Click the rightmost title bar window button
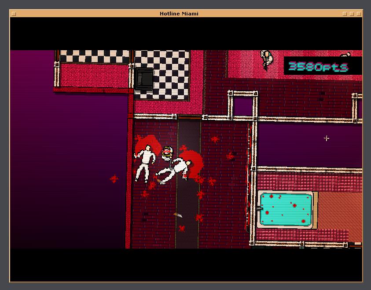Viewport: 371px width, 290px height. tap(359, 14)
